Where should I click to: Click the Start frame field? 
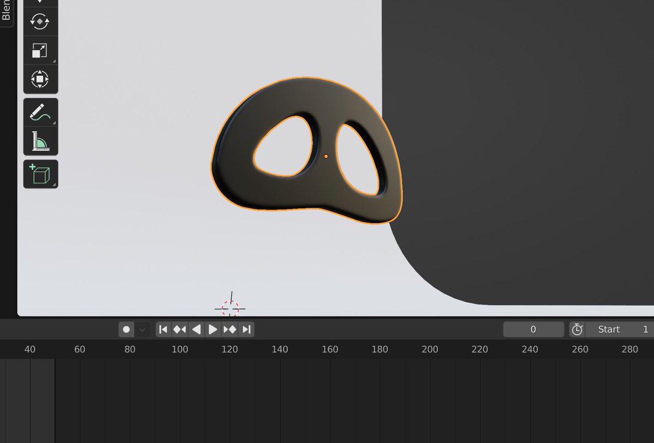click(x=620, y=330)
